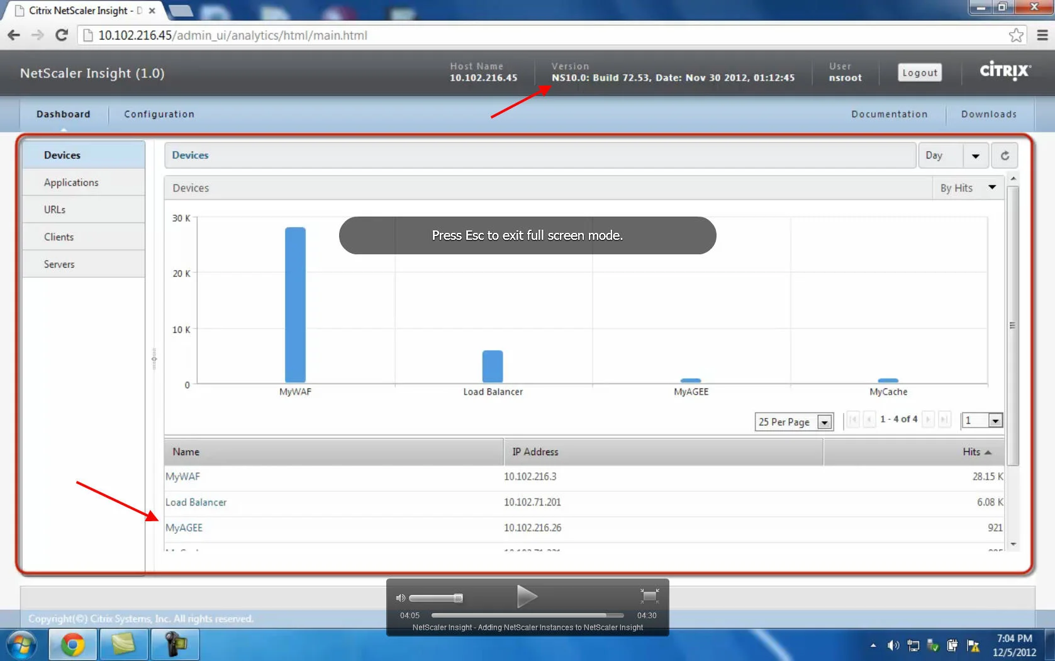Open the MyAGEE device link
1055x661 pixels.
point(184,528)
